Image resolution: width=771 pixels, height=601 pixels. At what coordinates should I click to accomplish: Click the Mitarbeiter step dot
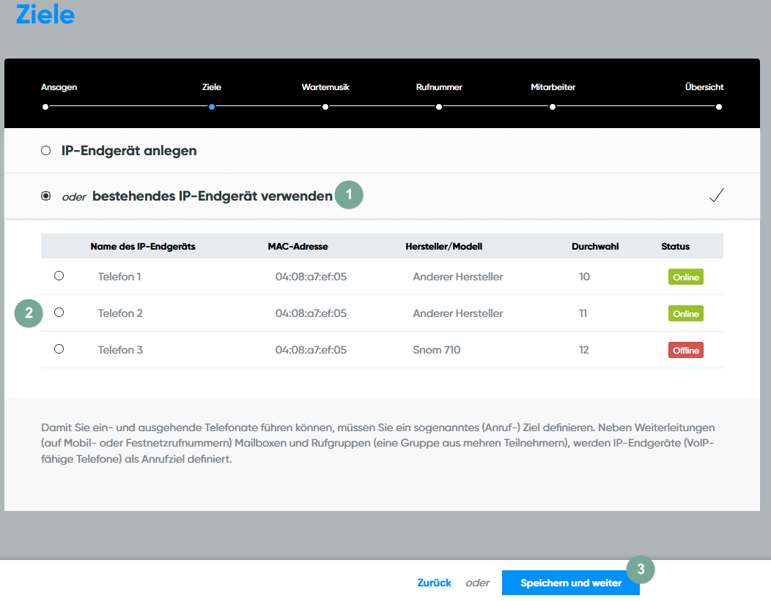coord(553,107)
